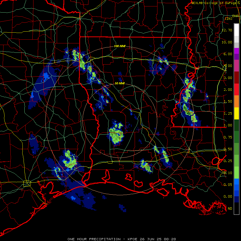This screenshot has height=241, width=241.
Task: Click the 6.00 legend value
Action: click(228, 54)
